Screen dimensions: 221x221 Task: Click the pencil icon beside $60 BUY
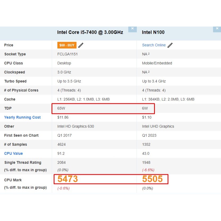point(81,45)
